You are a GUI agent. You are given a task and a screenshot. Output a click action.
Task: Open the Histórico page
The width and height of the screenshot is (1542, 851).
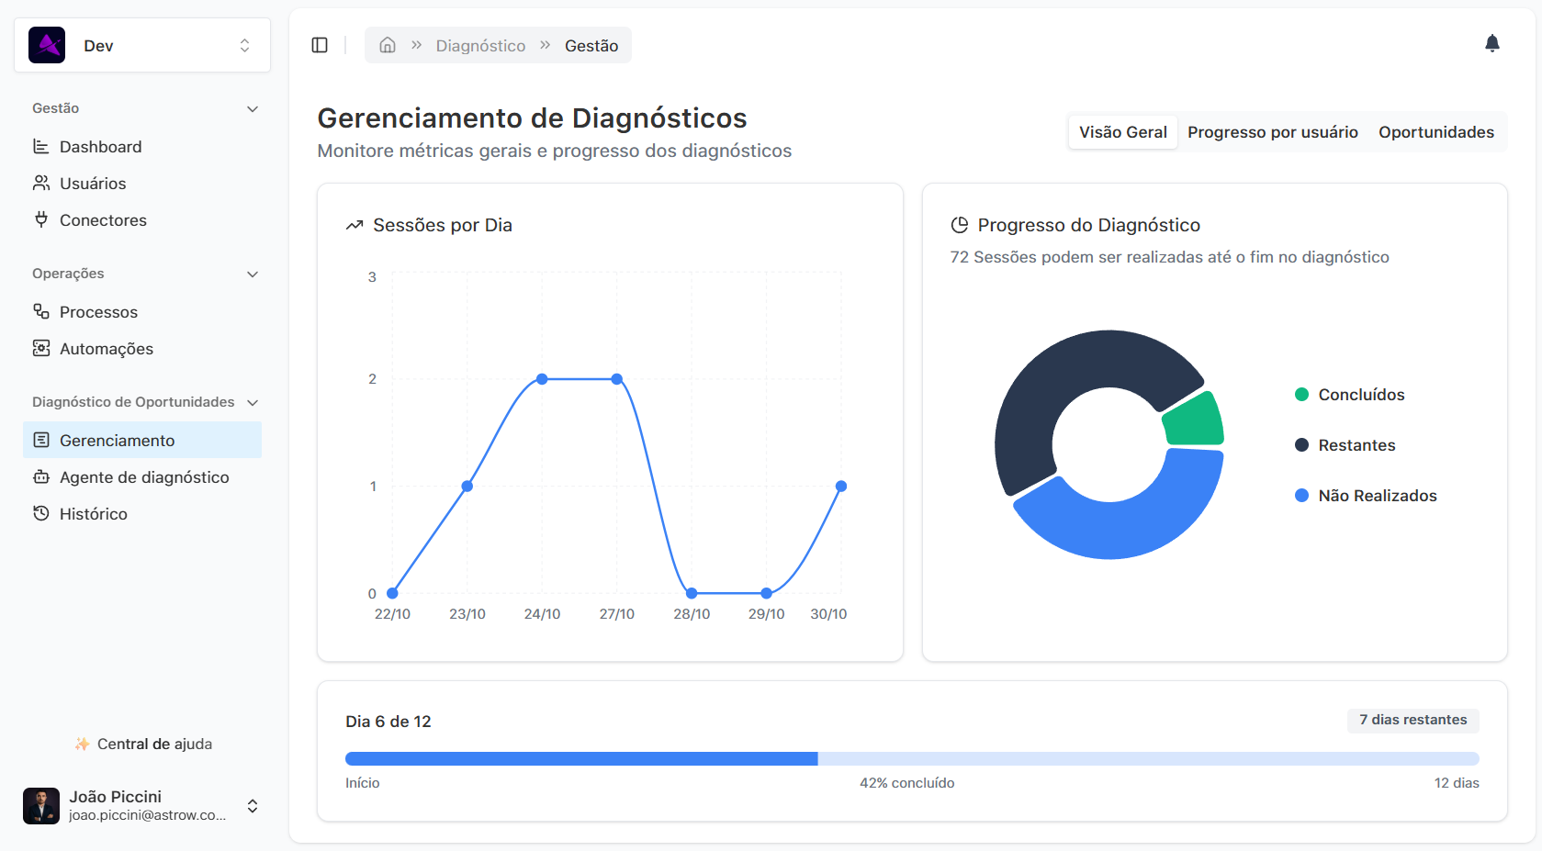pos(93,514)
